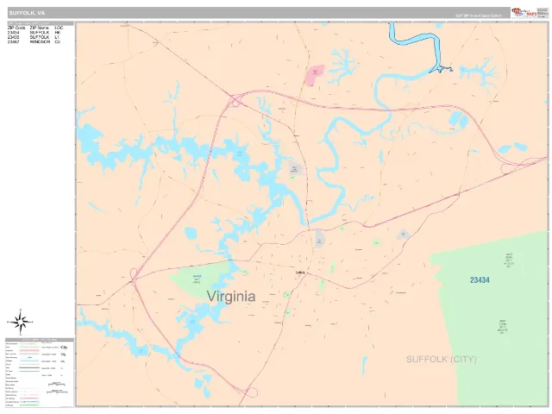Click the blue "23434" ZIP code label
This screenshot has width=552, height=414.
[480, 280]
